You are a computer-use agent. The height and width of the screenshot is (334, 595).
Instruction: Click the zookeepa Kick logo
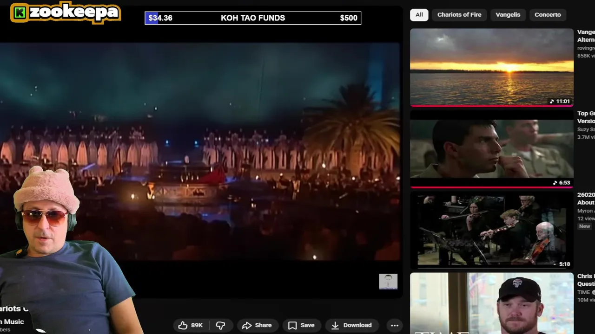tap(65, 13)
